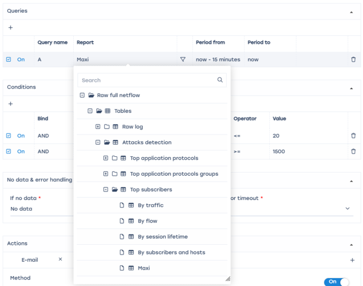Image resolution: width=363 pixels, height=286 pixels.
Task: Expand the Raw log tree folder
Action: pos(97,127)
